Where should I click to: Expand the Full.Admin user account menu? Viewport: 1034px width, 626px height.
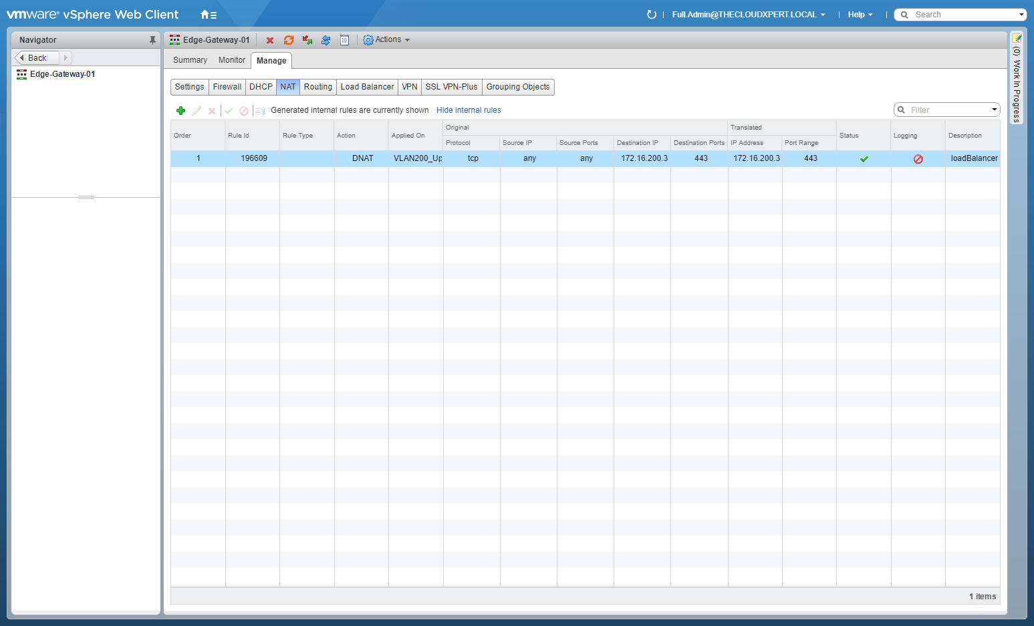point(748,15)
